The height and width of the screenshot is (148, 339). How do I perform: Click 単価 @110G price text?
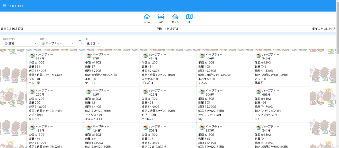(93, 63)
